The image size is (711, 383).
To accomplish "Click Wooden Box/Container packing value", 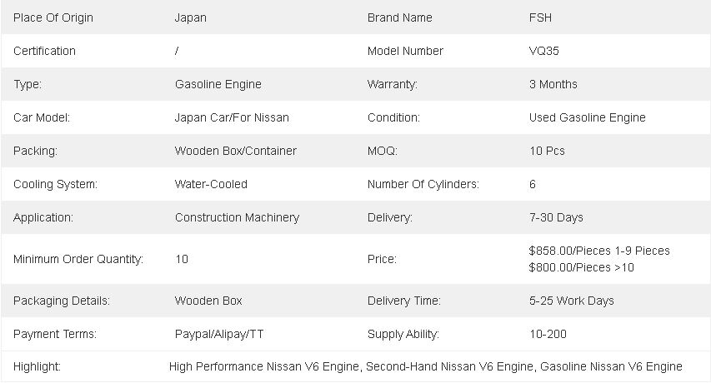I will tap(235, 151).
